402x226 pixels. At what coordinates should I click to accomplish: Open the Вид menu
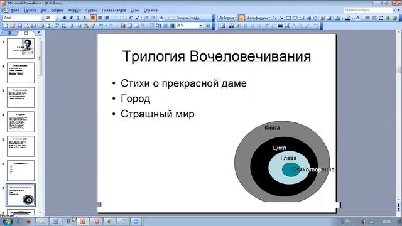[x=43, y=10]
